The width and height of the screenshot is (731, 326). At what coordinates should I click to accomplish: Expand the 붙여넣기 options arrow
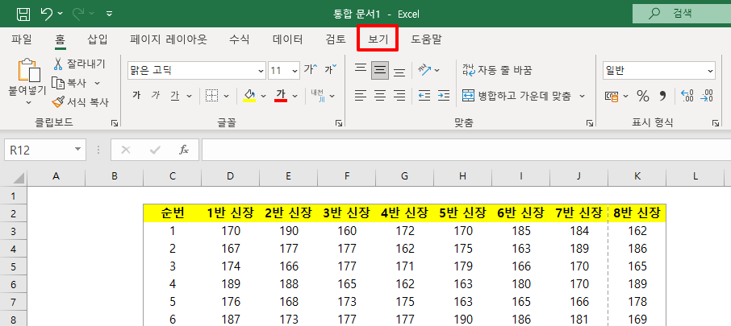tap(28, 102)
